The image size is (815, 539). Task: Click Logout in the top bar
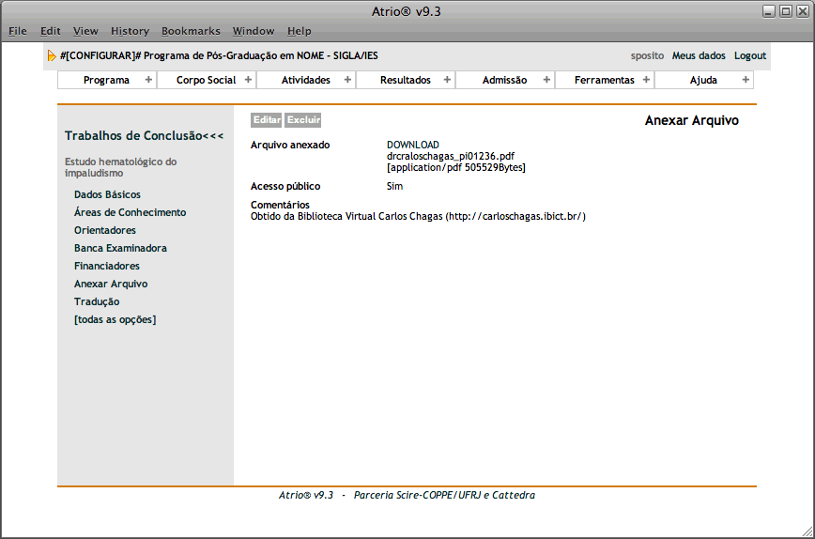tap(749, 55)
